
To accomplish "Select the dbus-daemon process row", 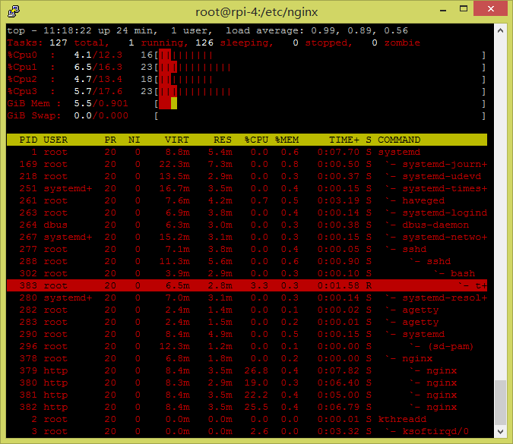I will [247, 225].
